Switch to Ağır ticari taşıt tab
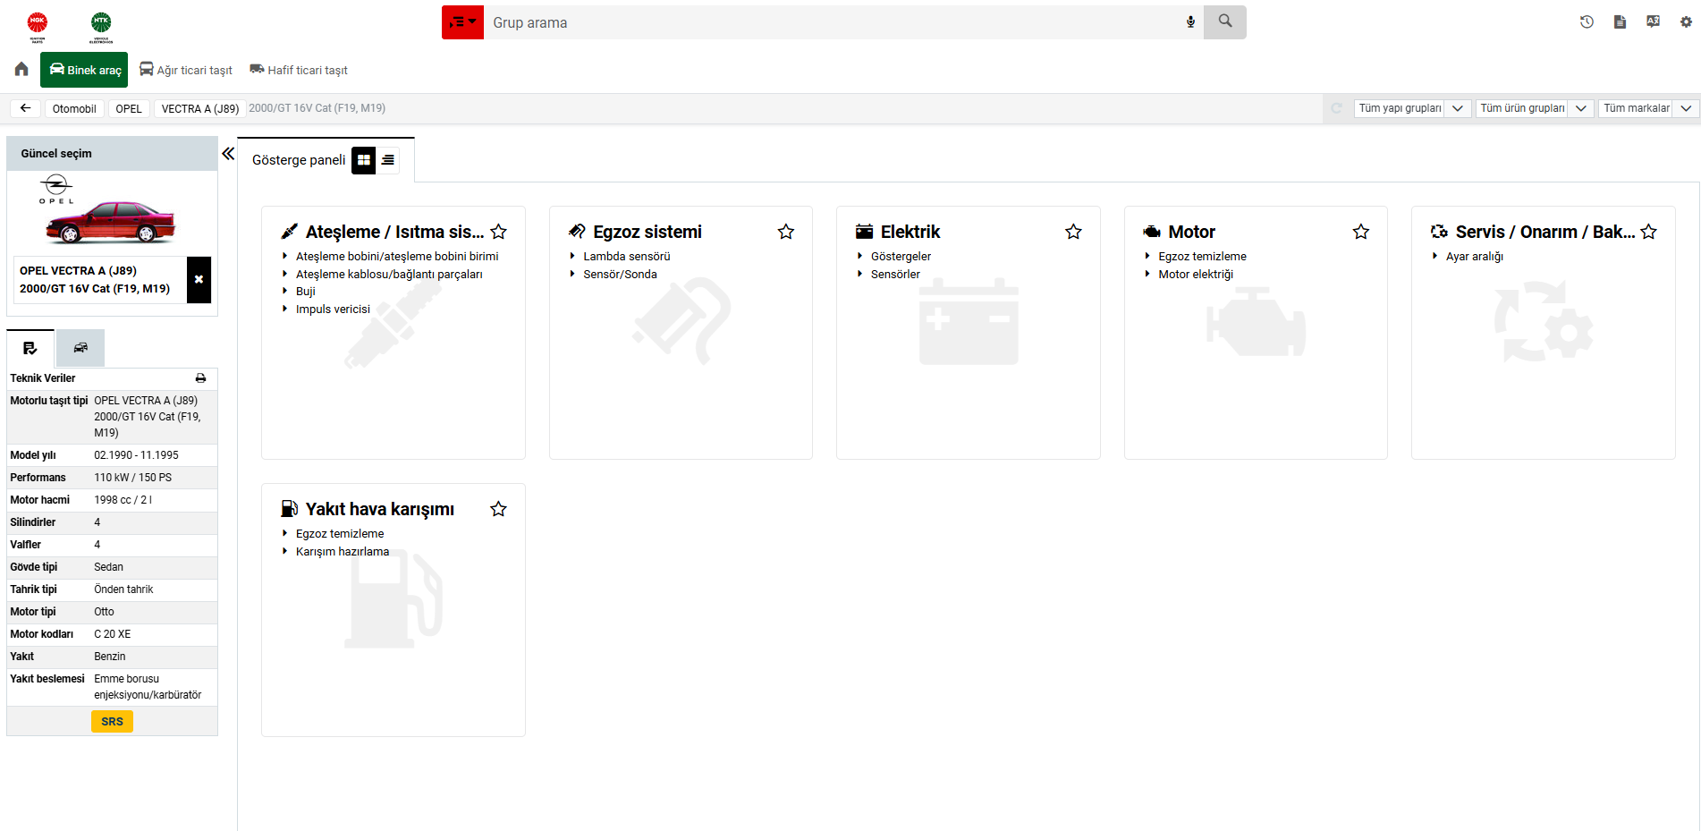 coord(186,70)
